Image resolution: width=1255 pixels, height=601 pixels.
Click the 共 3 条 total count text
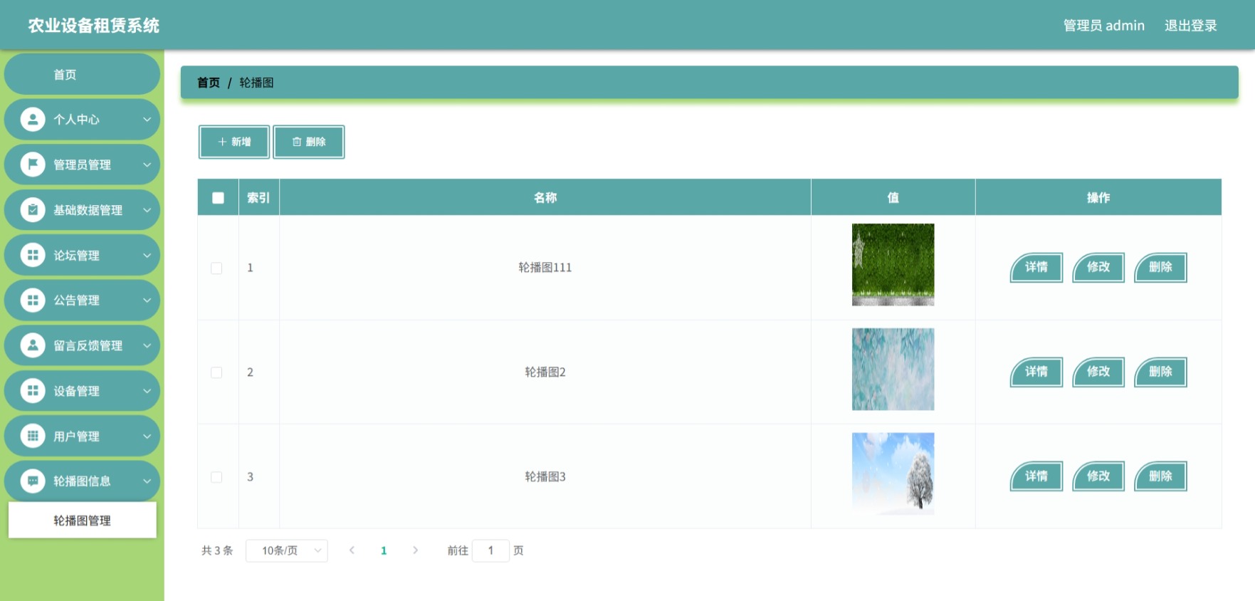point(217,550)
